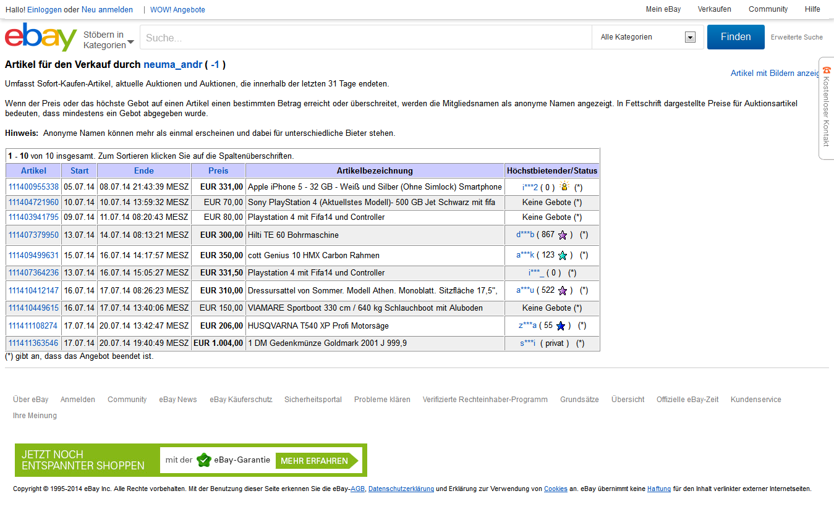
Task: Click bidder i***2
Action: pyautogui.click(x=530, y=187)
